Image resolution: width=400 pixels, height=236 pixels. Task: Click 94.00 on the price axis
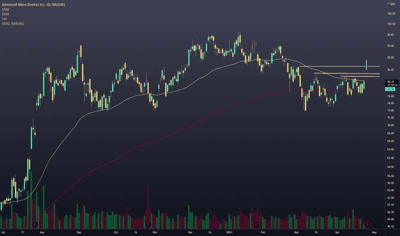(391, 46)
